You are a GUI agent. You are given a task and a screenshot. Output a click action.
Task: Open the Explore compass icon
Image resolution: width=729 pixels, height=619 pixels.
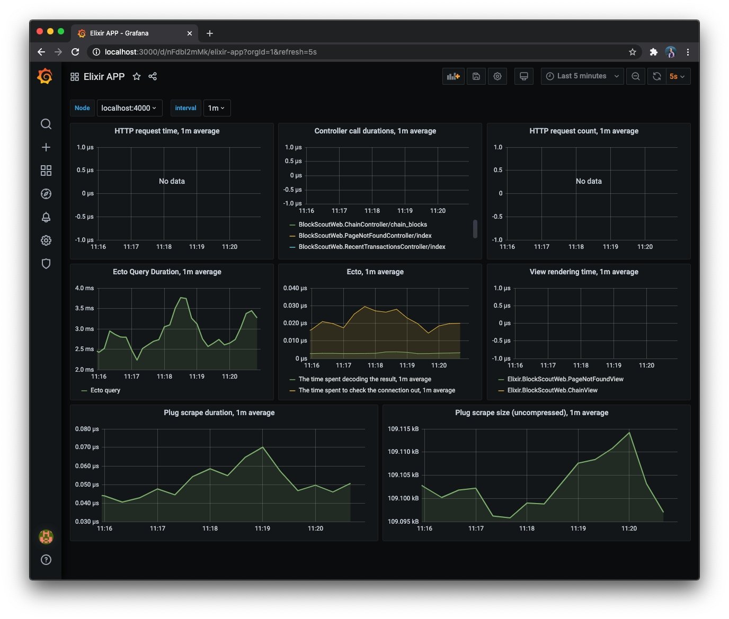tap(46, 194)
